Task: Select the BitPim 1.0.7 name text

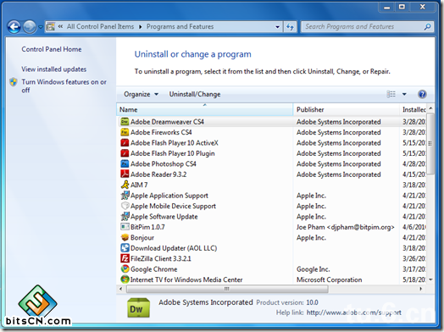Action: click(x=147, y=227)
